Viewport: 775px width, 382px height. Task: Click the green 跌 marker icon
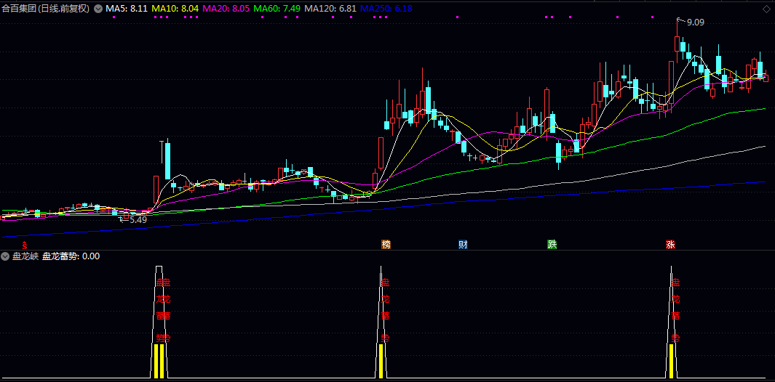coord(552,244)
